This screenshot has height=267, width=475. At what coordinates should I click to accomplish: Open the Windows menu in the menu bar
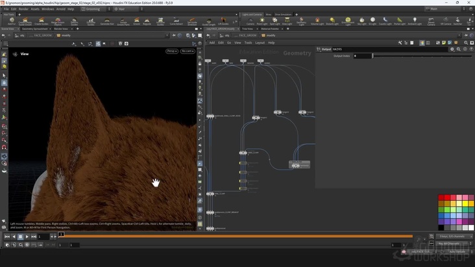[47, 9]
